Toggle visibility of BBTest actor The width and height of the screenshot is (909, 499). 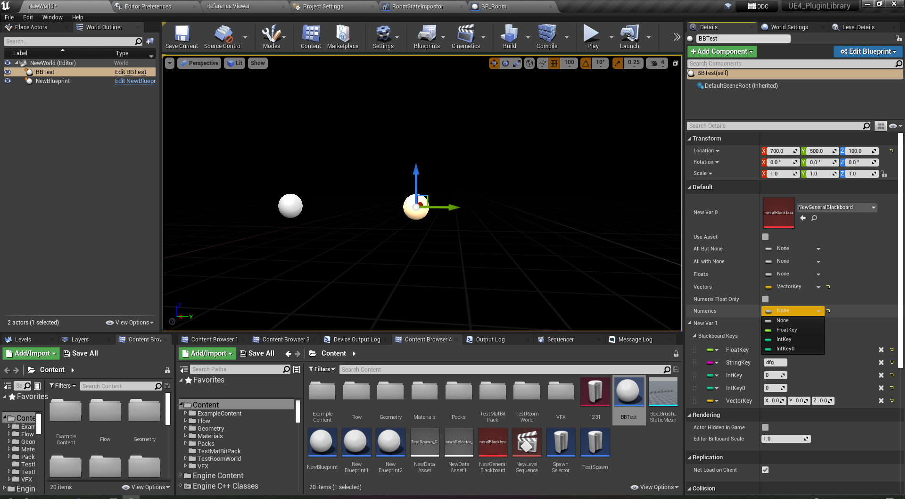[x=8, y=72]
